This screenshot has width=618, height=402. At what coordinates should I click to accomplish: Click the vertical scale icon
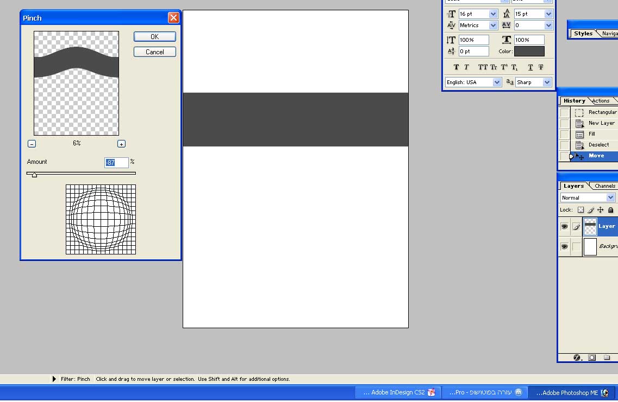pos(451,40)
